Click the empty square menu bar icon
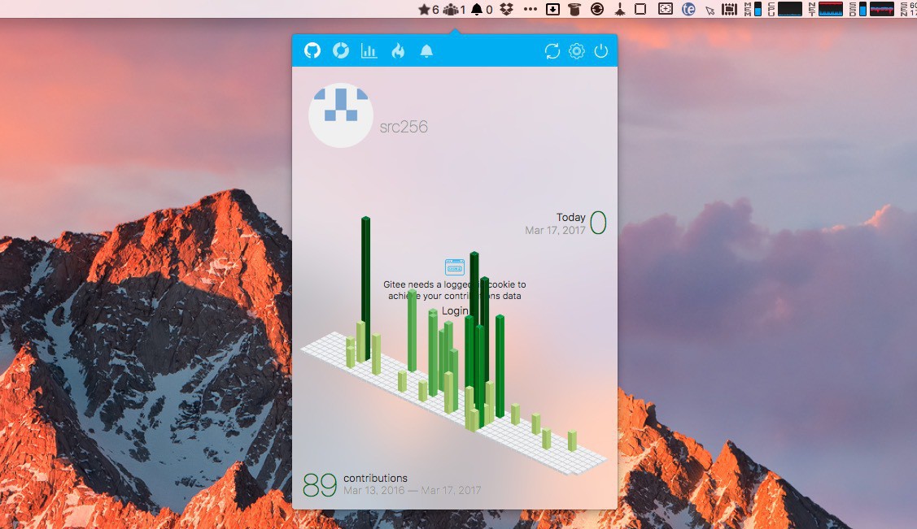The image size is (917, 529). [641, 9]
